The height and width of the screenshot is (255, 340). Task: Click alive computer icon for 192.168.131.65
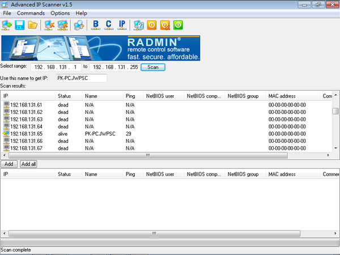6,133
